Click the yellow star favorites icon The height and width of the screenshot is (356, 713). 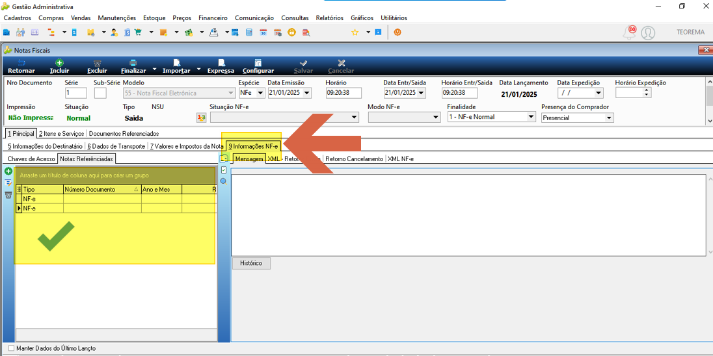coord(355,32)
